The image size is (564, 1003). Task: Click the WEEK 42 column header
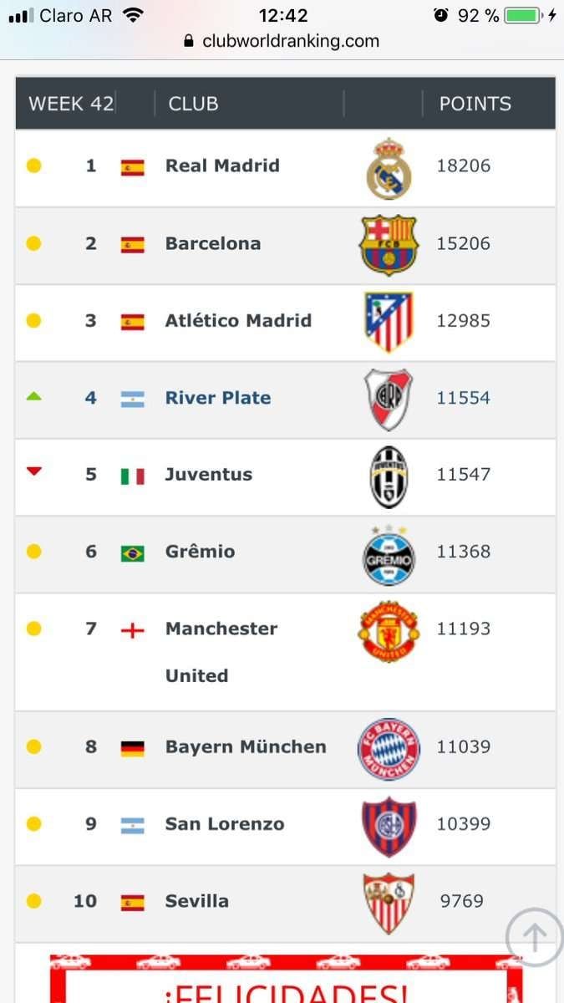(x=71, y=104)
